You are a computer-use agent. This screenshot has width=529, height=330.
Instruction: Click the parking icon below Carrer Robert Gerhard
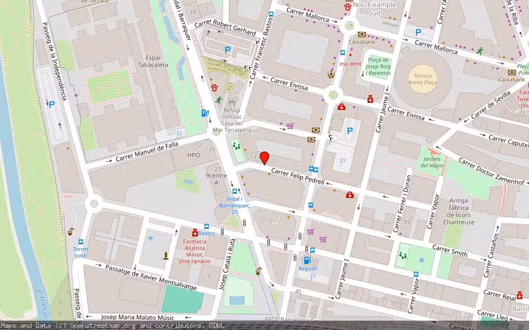pyautogui.click(x=228, y=50)
